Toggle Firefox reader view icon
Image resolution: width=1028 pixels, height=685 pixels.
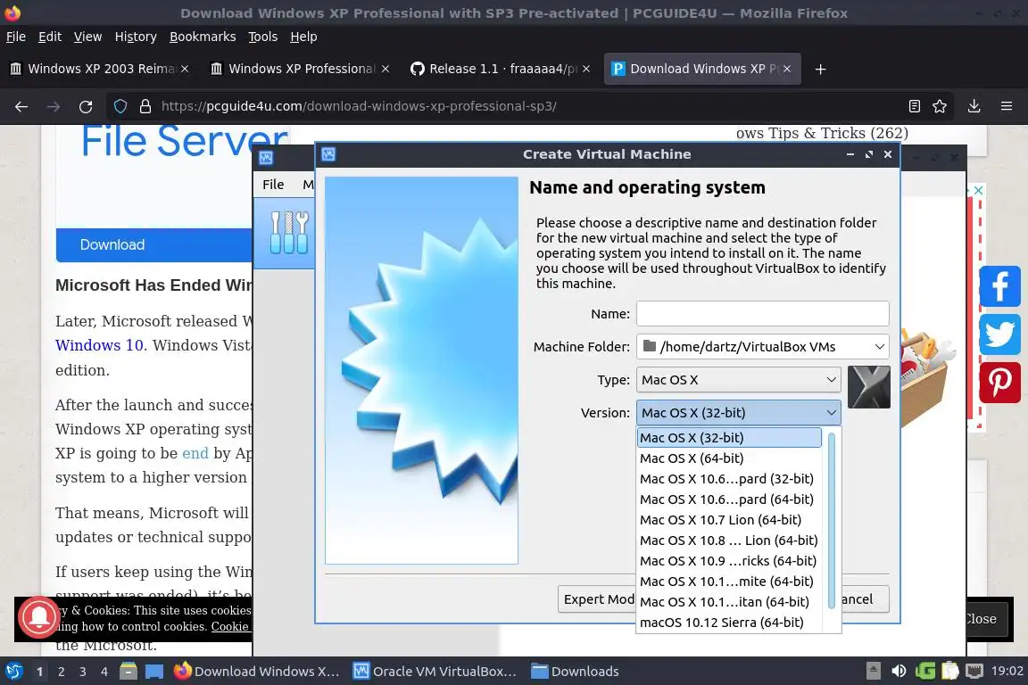click(x=915, y=106)
